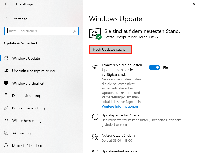Click the Problembehandlung wrench icon
200x153 pixels.
(x=6, y=108)
